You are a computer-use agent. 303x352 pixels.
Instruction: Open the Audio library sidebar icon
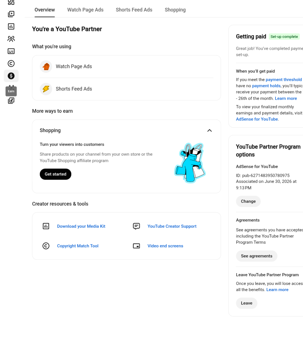pyautogui.click(x=11, y=100)
